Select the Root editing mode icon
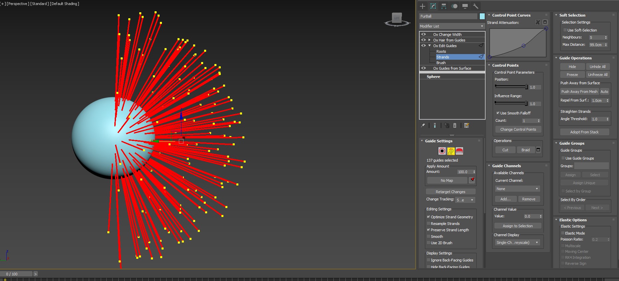This screenshot has height=281, width=619. click(x=442, y=151)
